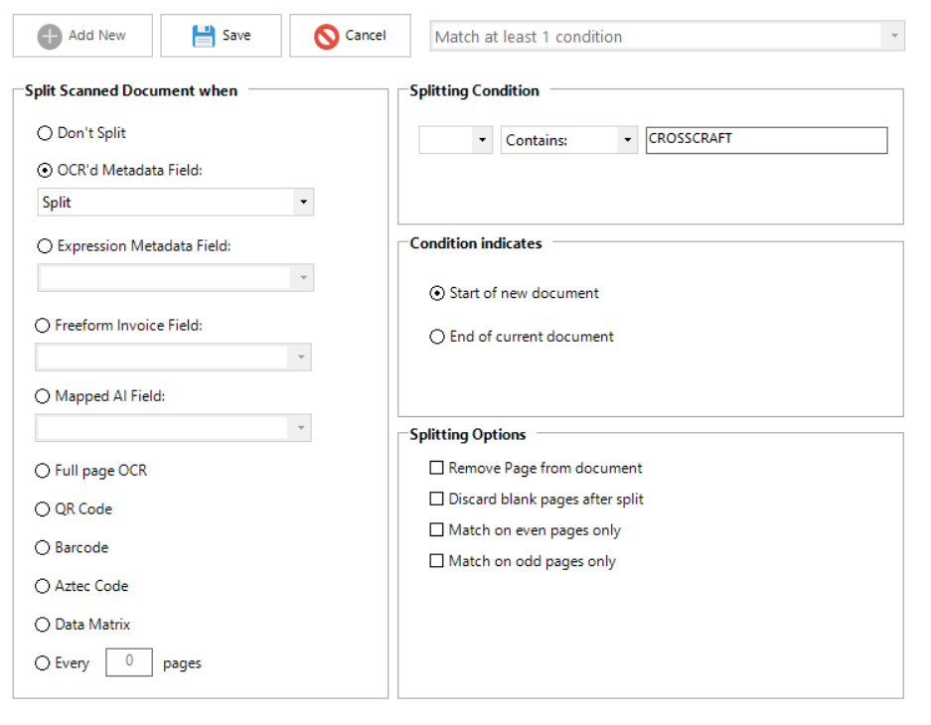Click the Save button with floppy icon

(221, 36)
